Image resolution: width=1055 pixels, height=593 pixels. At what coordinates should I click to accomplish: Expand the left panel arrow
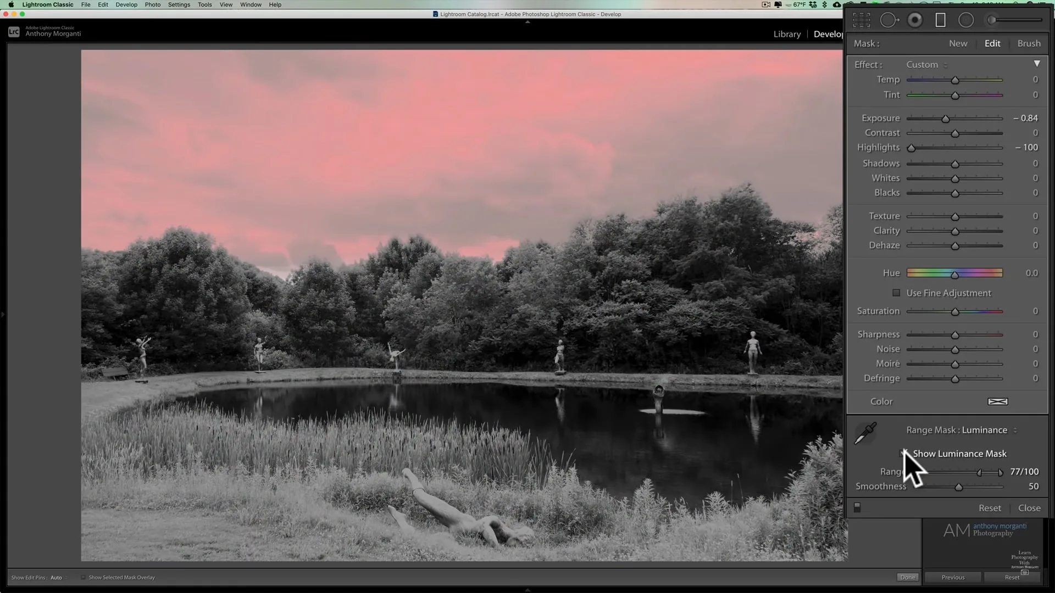point(3,315)
